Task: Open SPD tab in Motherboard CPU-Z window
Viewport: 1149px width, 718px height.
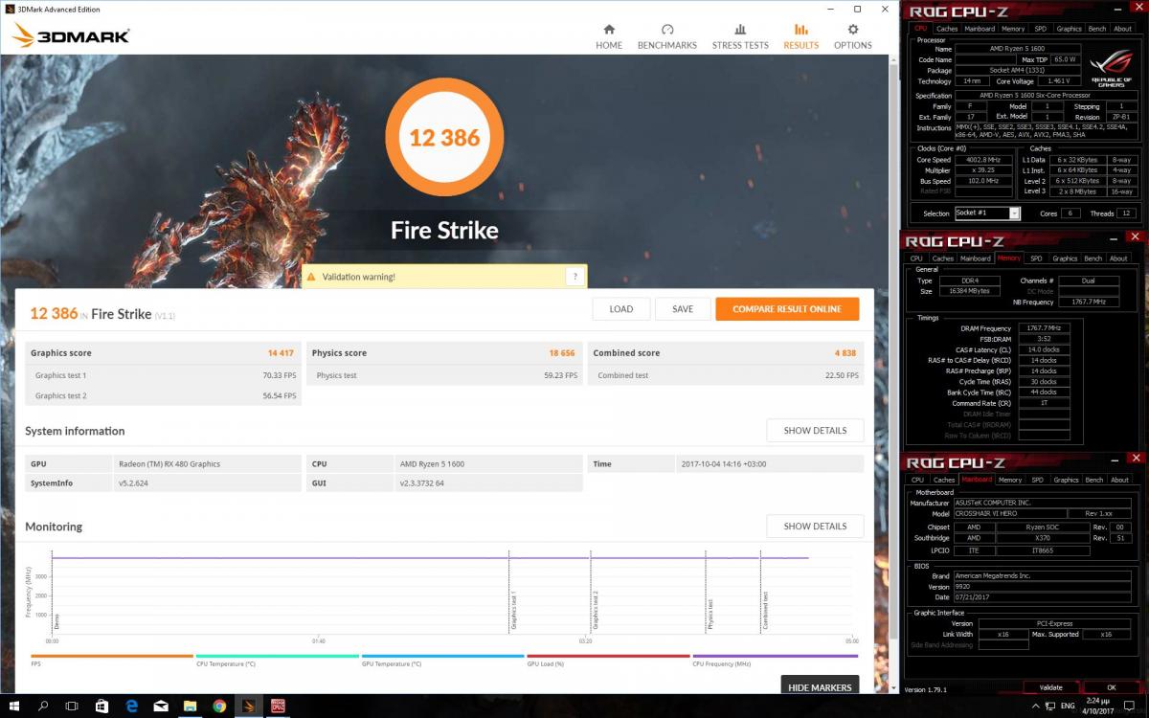Action: (x=1037, y=480)
